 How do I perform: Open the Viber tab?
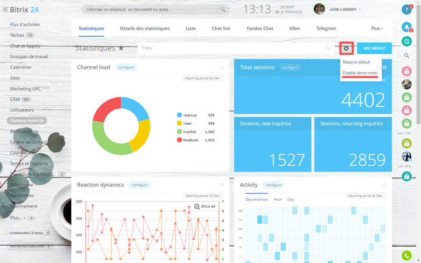coord(294,28)
